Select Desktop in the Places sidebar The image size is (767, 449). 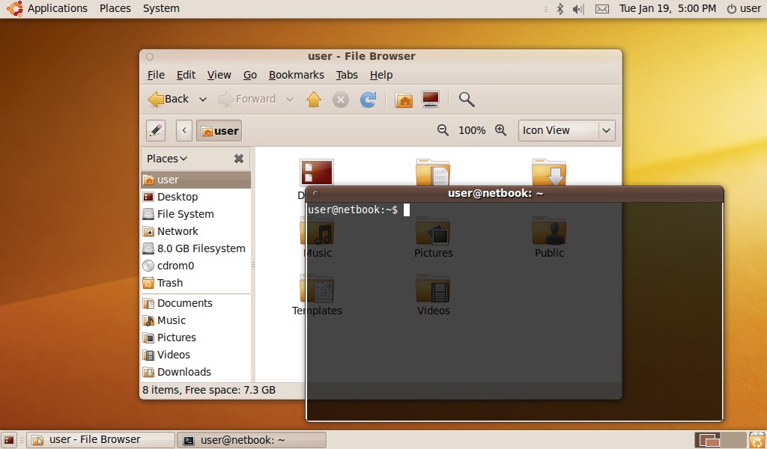point(195,197)
